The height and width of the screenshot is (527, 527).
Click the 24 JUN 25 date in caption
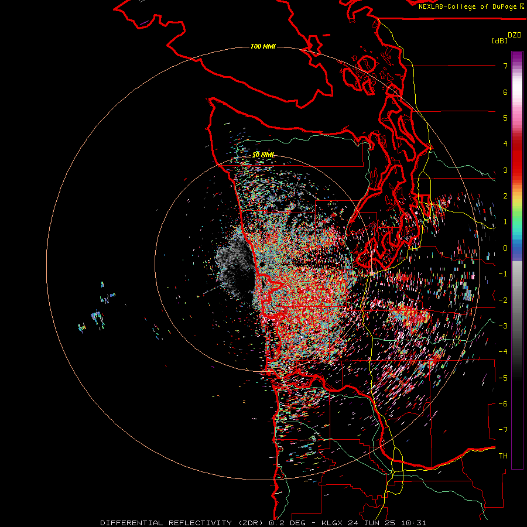371,523
